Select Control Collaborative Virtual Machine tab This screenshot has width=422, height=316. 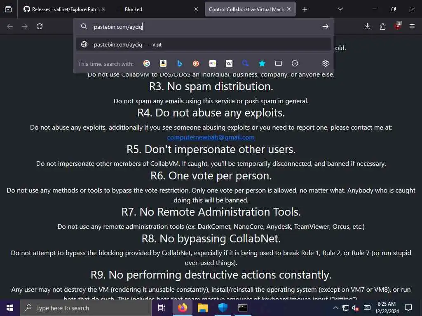[x=246, y=9]
